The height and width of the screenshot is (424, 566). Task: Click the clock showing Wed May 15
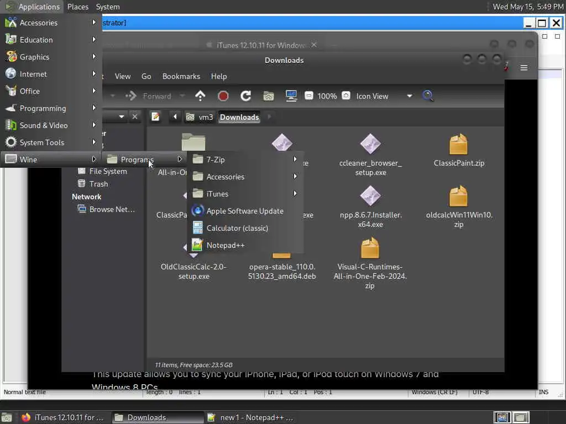click(528, 7)
